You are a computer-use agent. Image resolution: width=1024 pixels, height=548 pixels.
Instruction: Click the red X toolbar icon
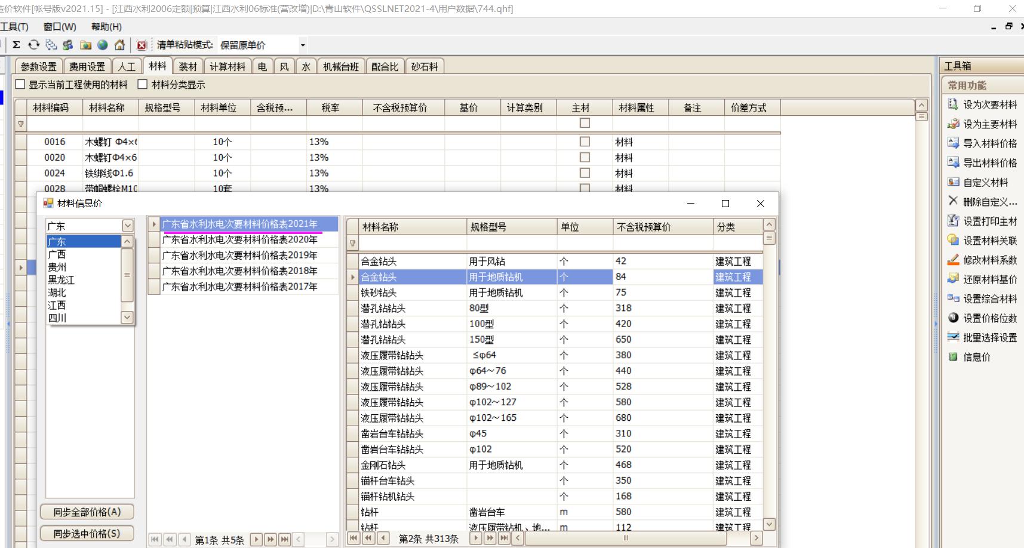click(x=142, y=45)
